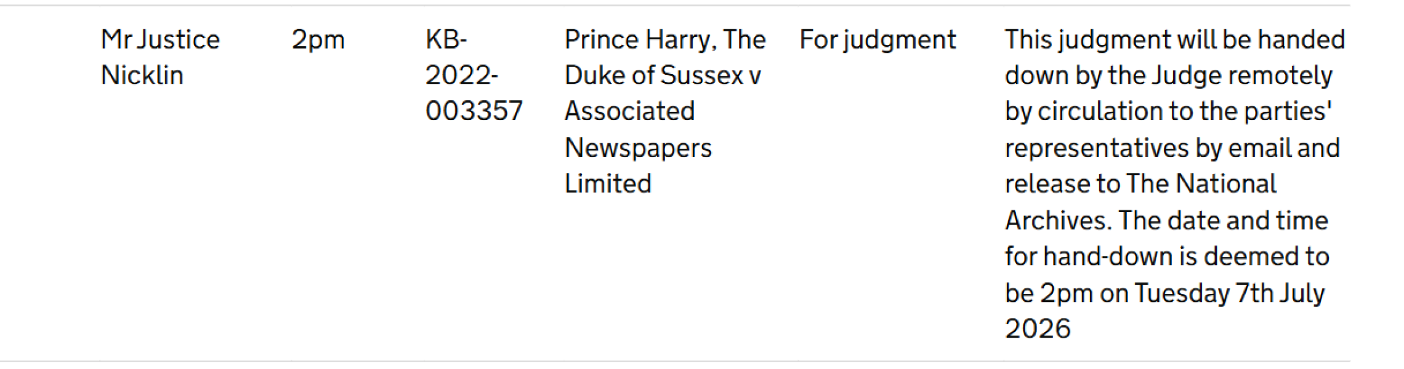Click '003357' portion of the case number
Viewport: 1404px width, 369px height.
474,111
